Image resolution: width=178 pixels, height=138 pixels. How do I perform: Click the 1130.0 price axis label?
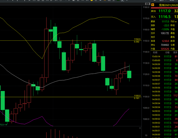tap(146, 63)
